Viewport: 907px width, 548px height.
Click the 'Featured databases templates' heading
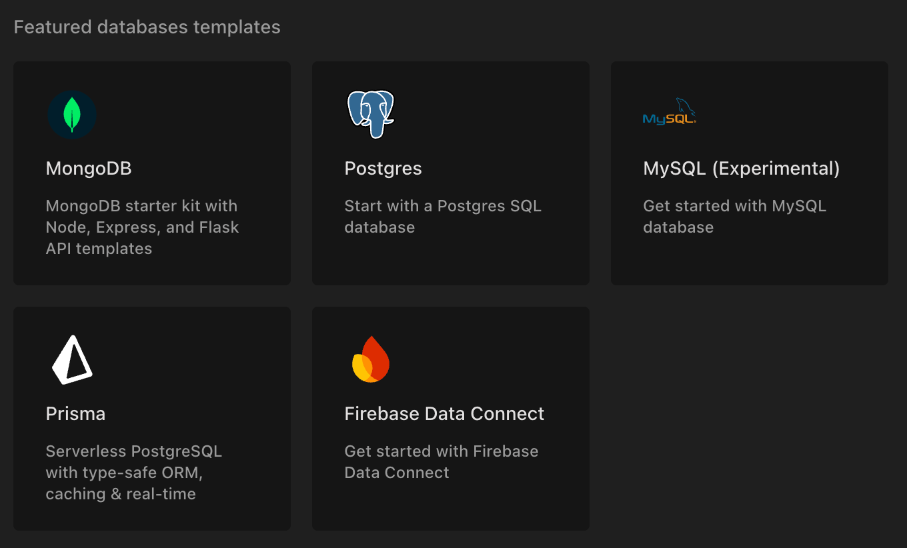point(147,27)
